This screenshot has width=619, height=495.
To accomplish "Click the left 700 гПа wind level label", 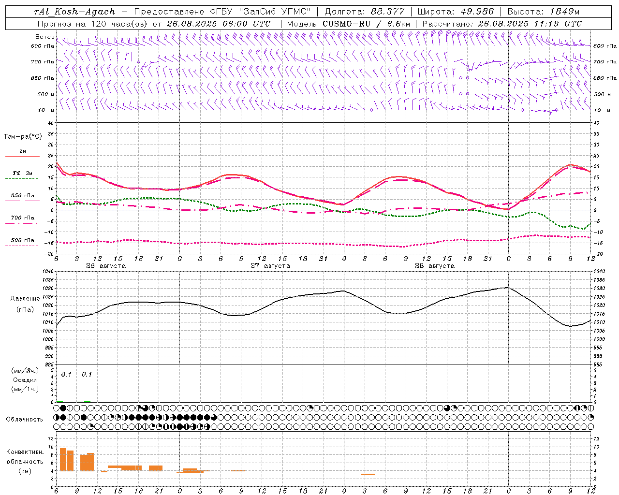I will coord(43,62).
